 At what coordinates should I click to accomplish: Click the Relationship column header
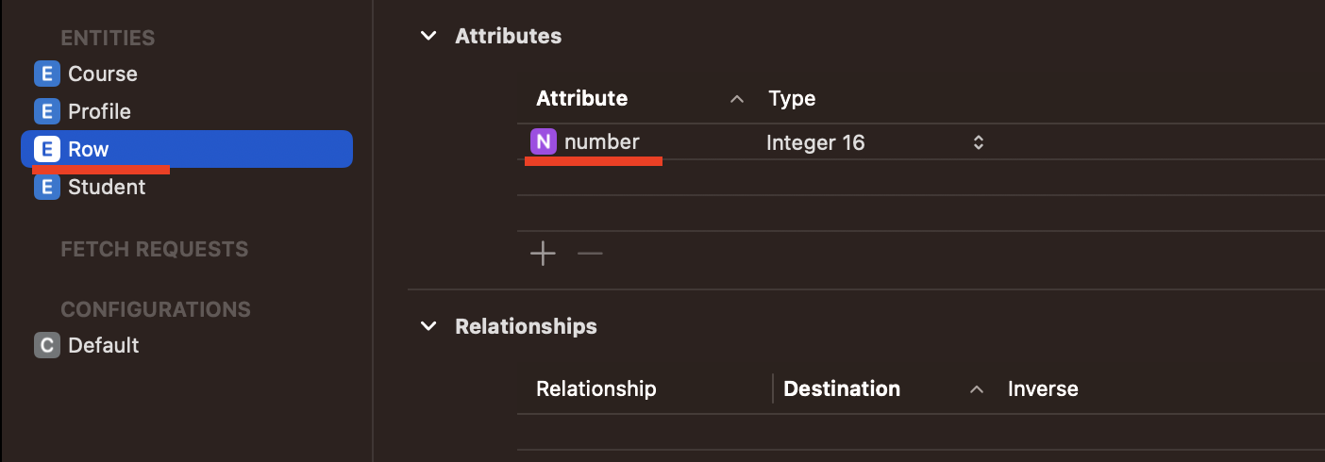pos(595,388)
